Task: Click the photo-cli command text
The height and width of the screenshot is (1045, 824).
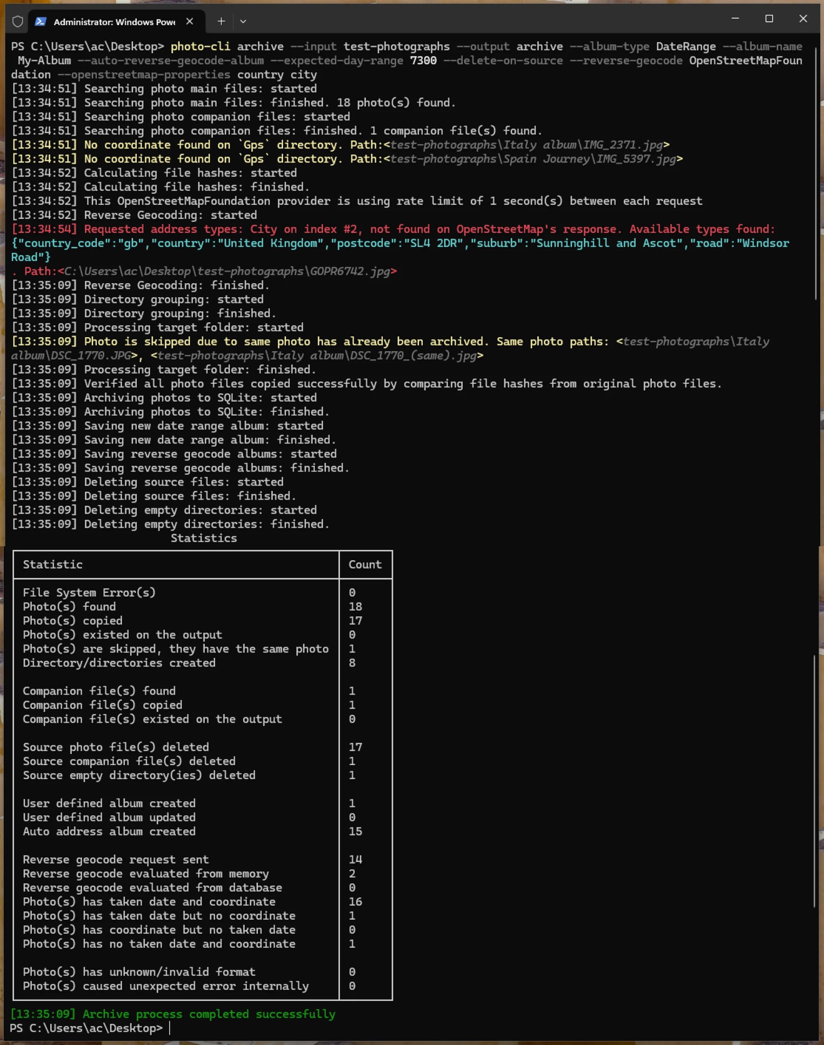Action: (200, 46)
